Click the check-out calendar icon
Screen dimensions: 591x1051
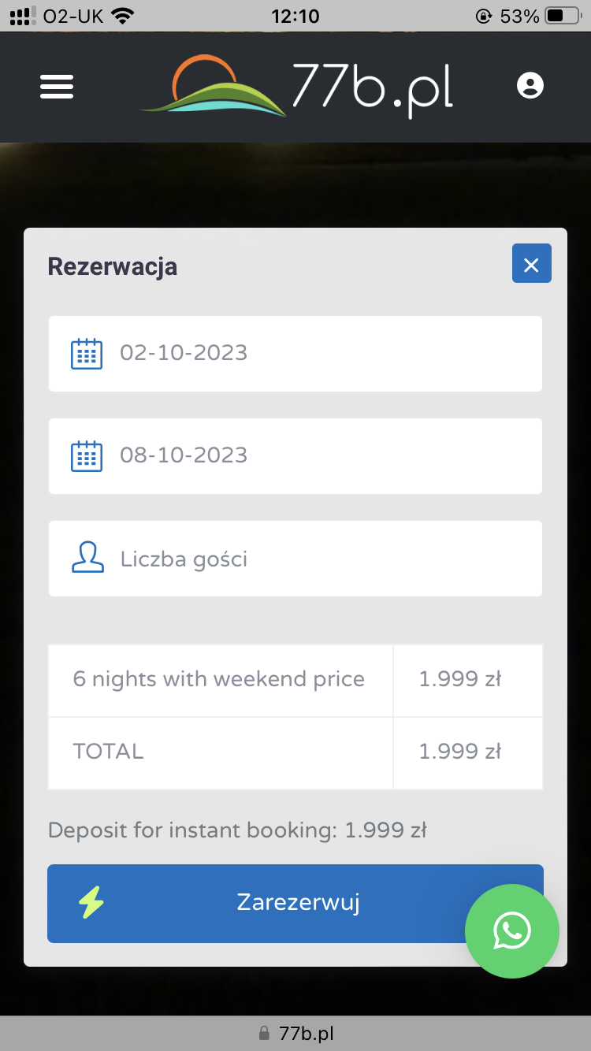coord(87,456)
